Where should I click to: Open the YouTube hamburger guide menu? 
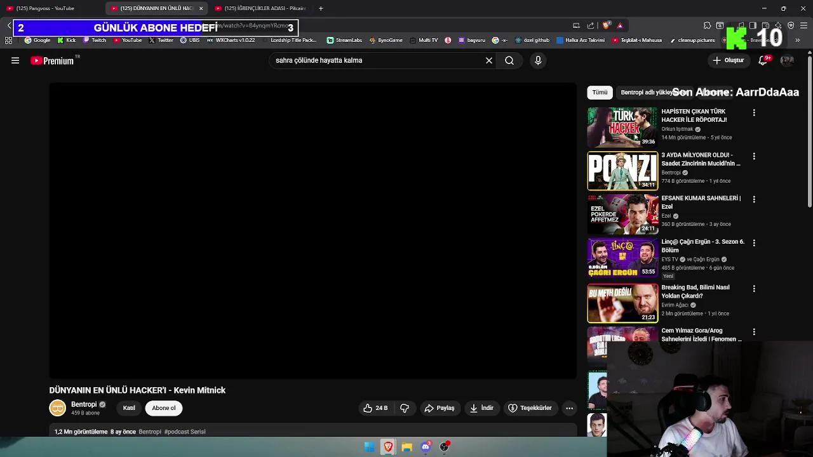[x=15, y=60]
